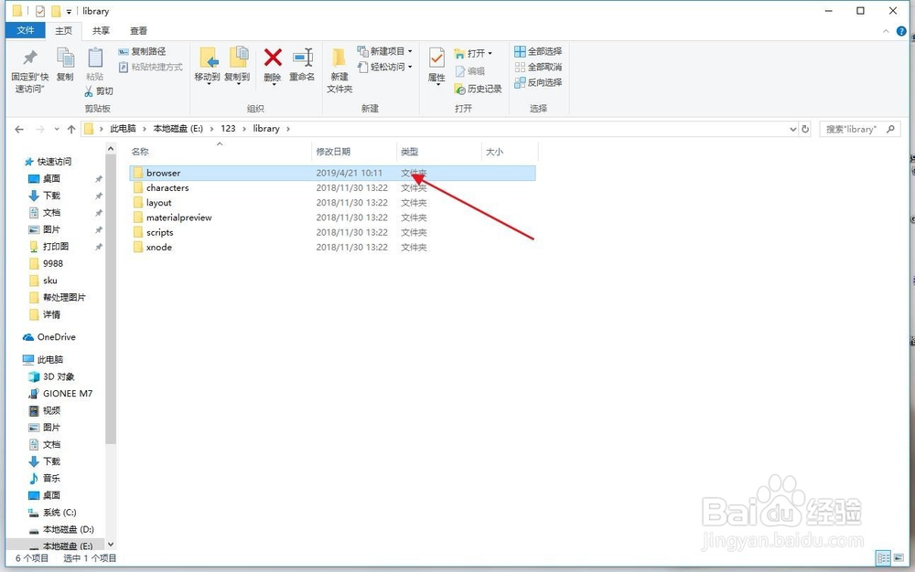Click the up-one-level arrow
The height and width of the screenshot is (572, 915).
(x=71, y=130)
